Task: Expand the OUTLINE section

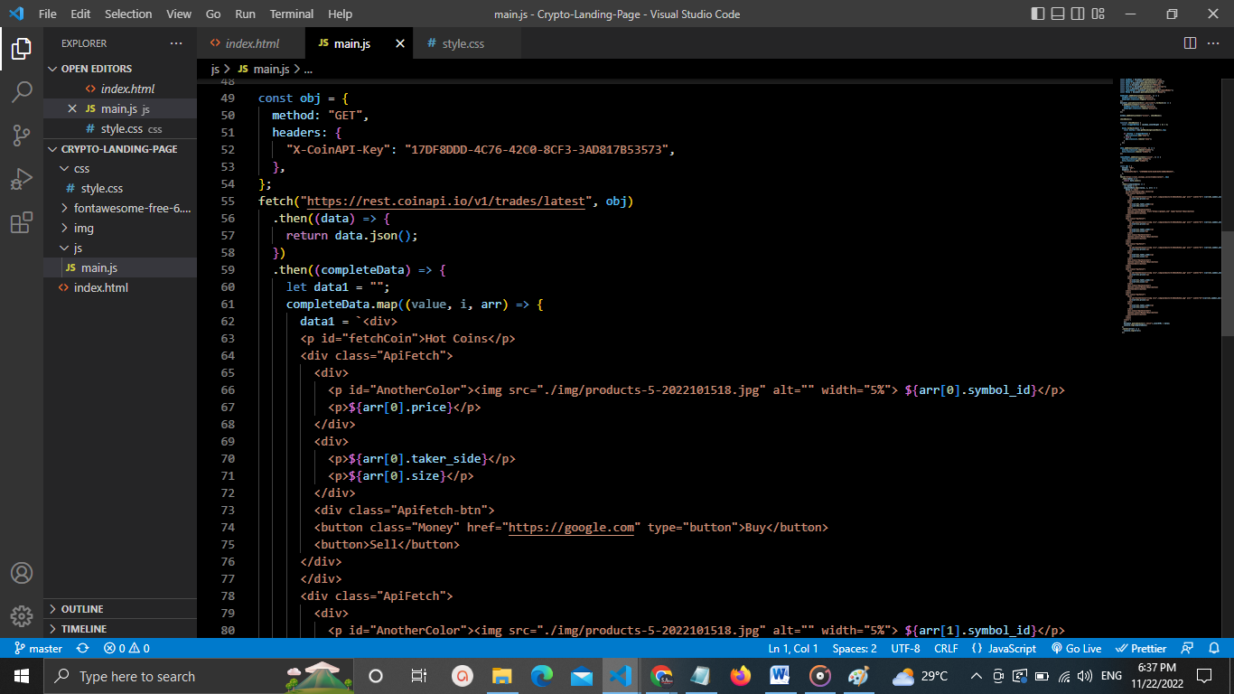Action: pyautogui.click(x=82, y=609)
